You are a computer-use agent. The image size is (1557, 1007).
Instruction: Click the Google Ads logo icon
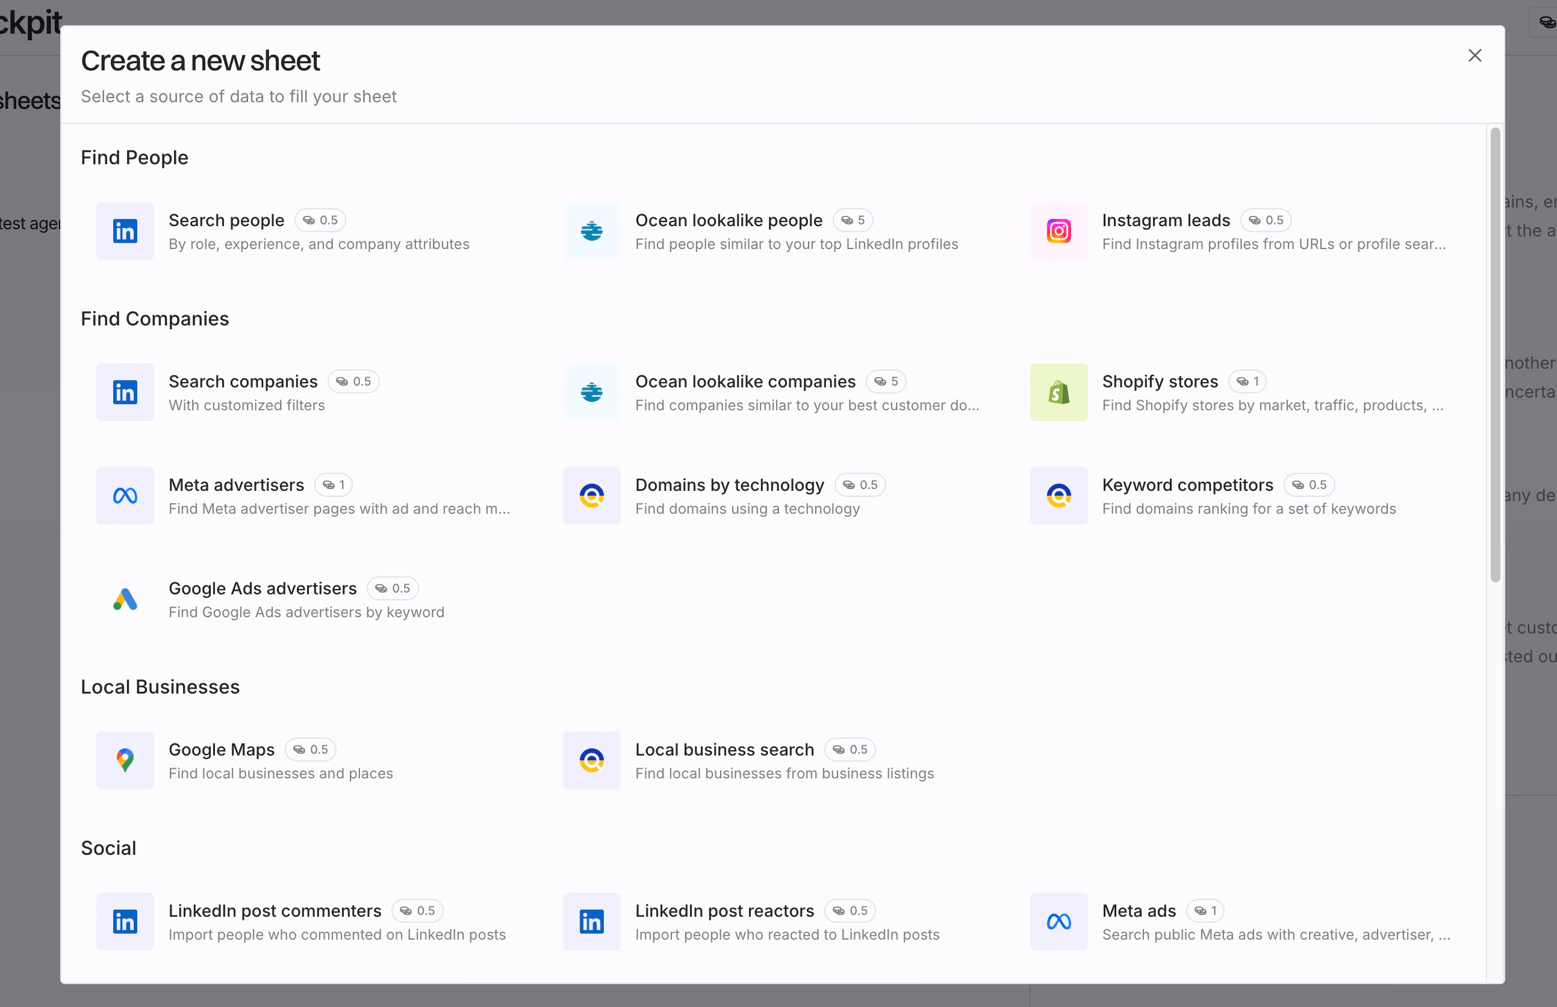[125, 599]
